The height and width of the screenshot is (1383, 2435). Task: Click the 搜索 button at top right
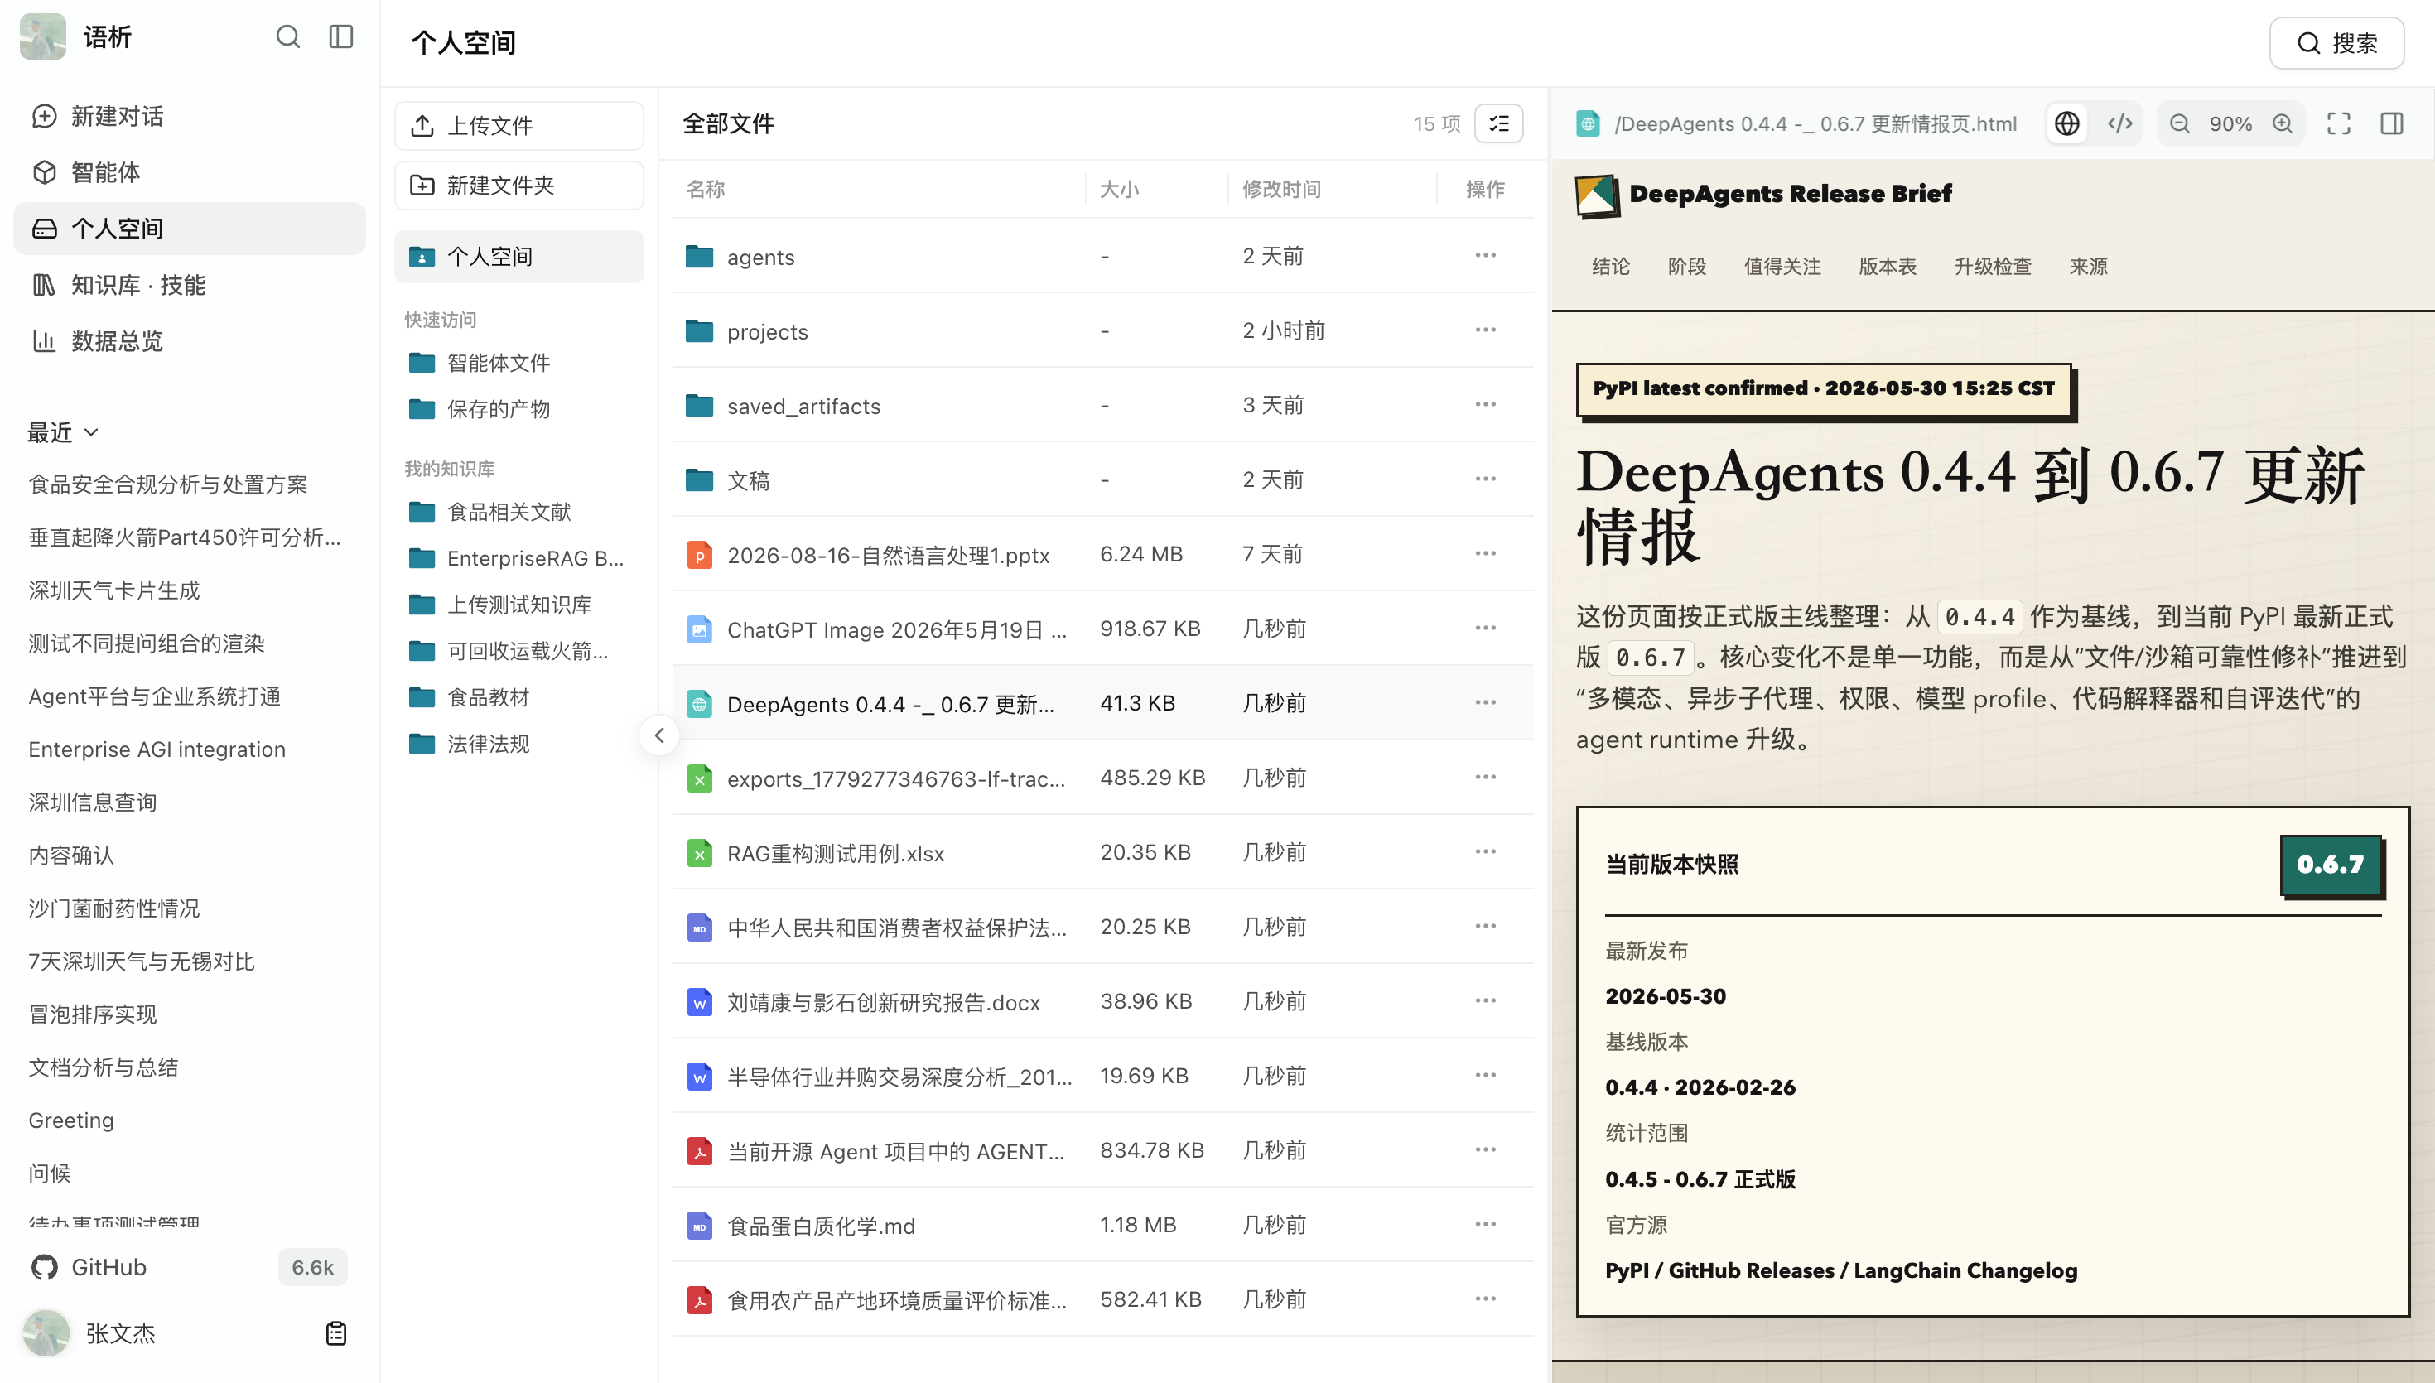click(x=2337, y=43)
